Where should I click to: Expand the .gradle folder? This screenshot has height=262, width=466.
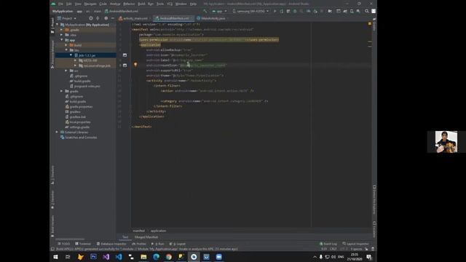[x=62, y=30]
